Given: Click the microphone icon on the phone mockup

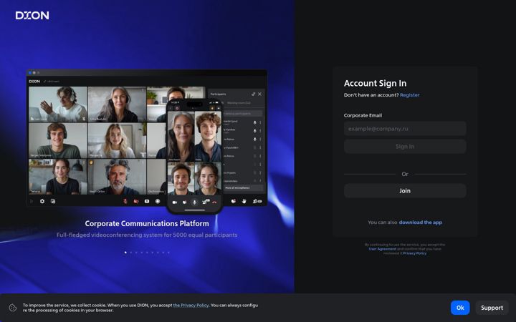Looking at the screenshot, I should click(194, 202).
